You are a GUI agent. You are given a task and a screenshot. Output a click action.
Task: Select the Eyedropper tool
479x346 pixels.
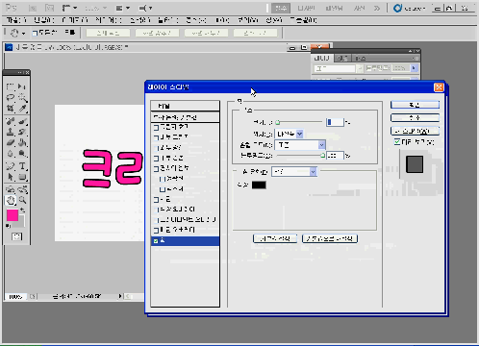(x=22, y=108)
